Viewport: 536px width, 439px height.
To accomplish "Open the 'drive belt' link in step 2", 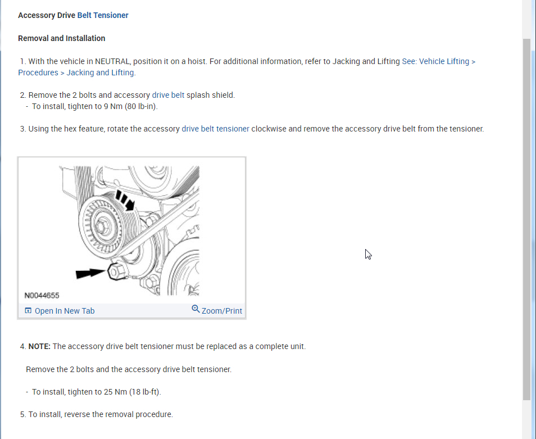I will 168,95.
